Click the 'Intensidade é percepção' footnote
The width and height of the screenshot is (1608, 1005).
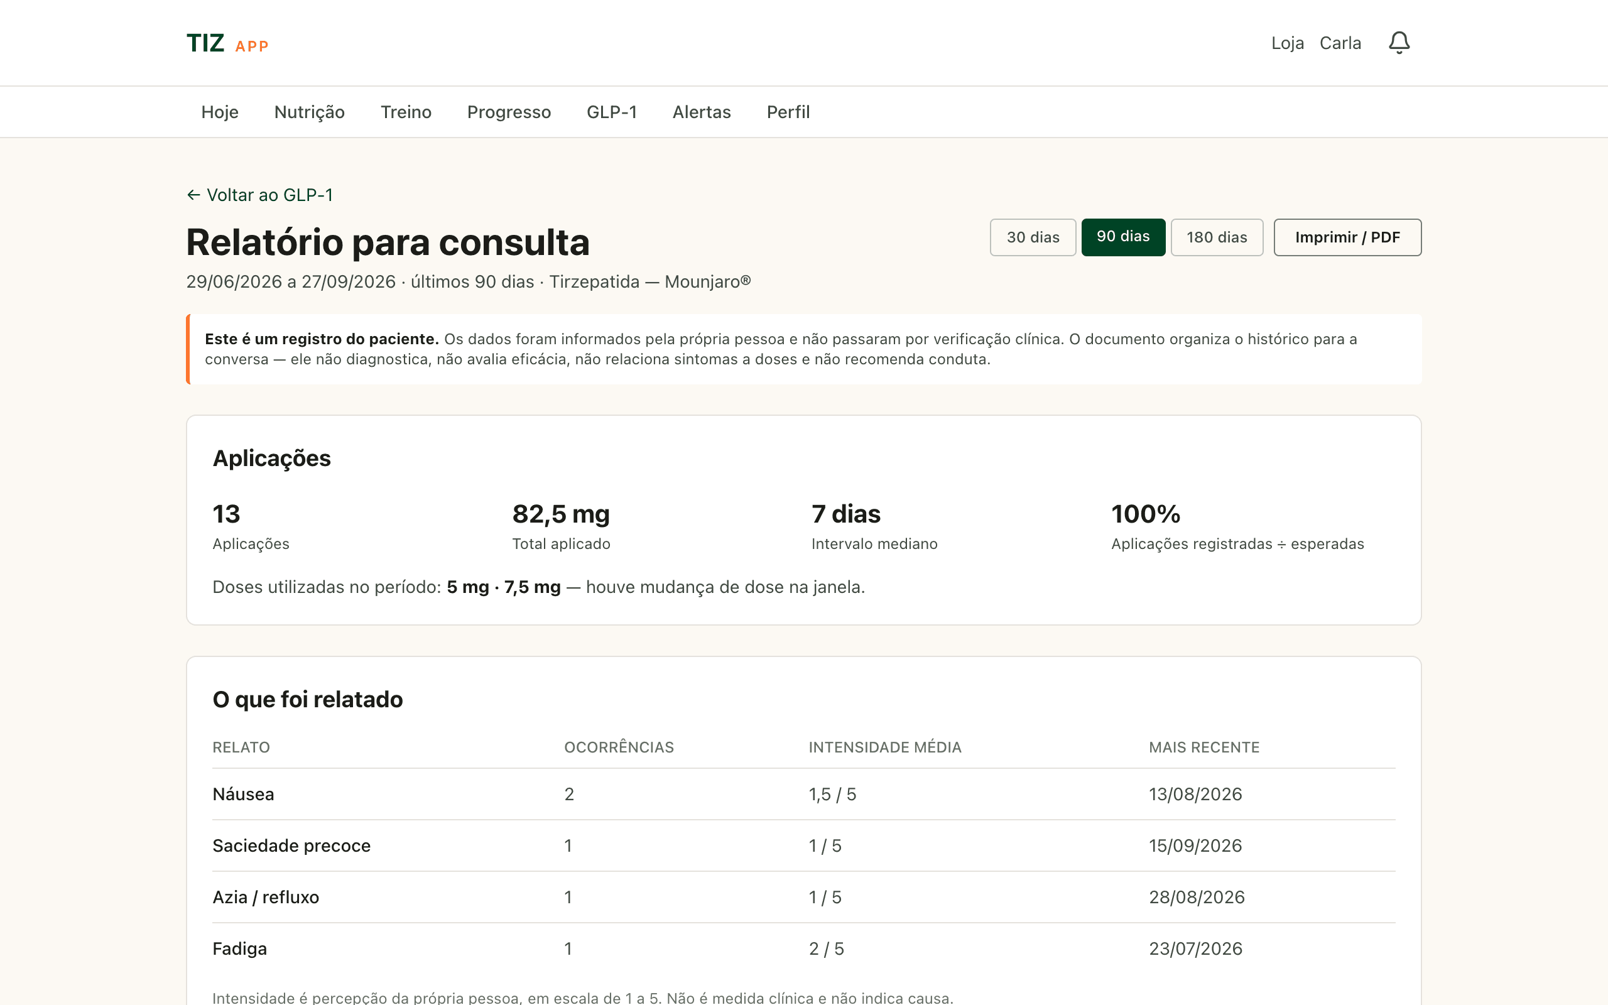pos(583,997)
